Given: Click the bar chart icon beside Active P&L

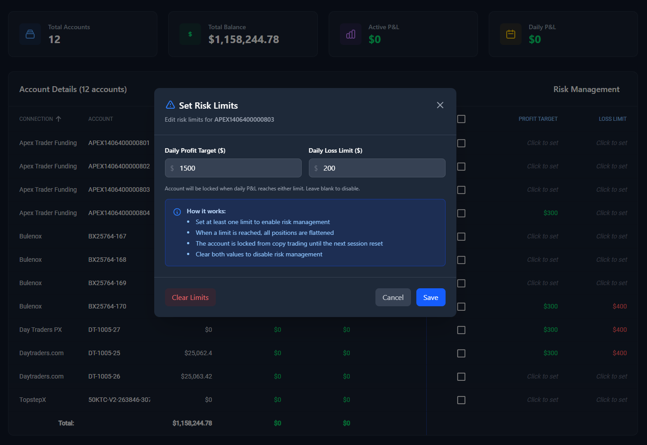Looking at the screenshot, I should point(350,34).
